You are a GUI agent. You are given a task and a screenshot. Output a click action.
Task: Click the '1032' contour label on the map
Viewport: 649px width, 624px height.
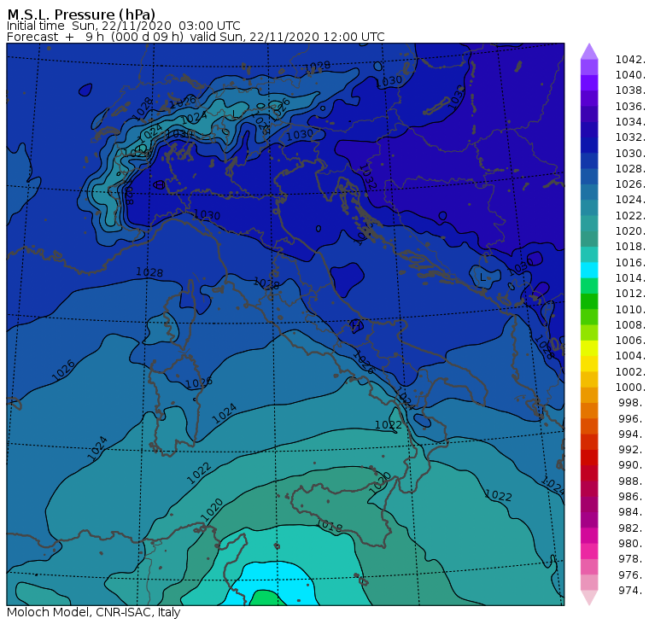pos(367,177)
